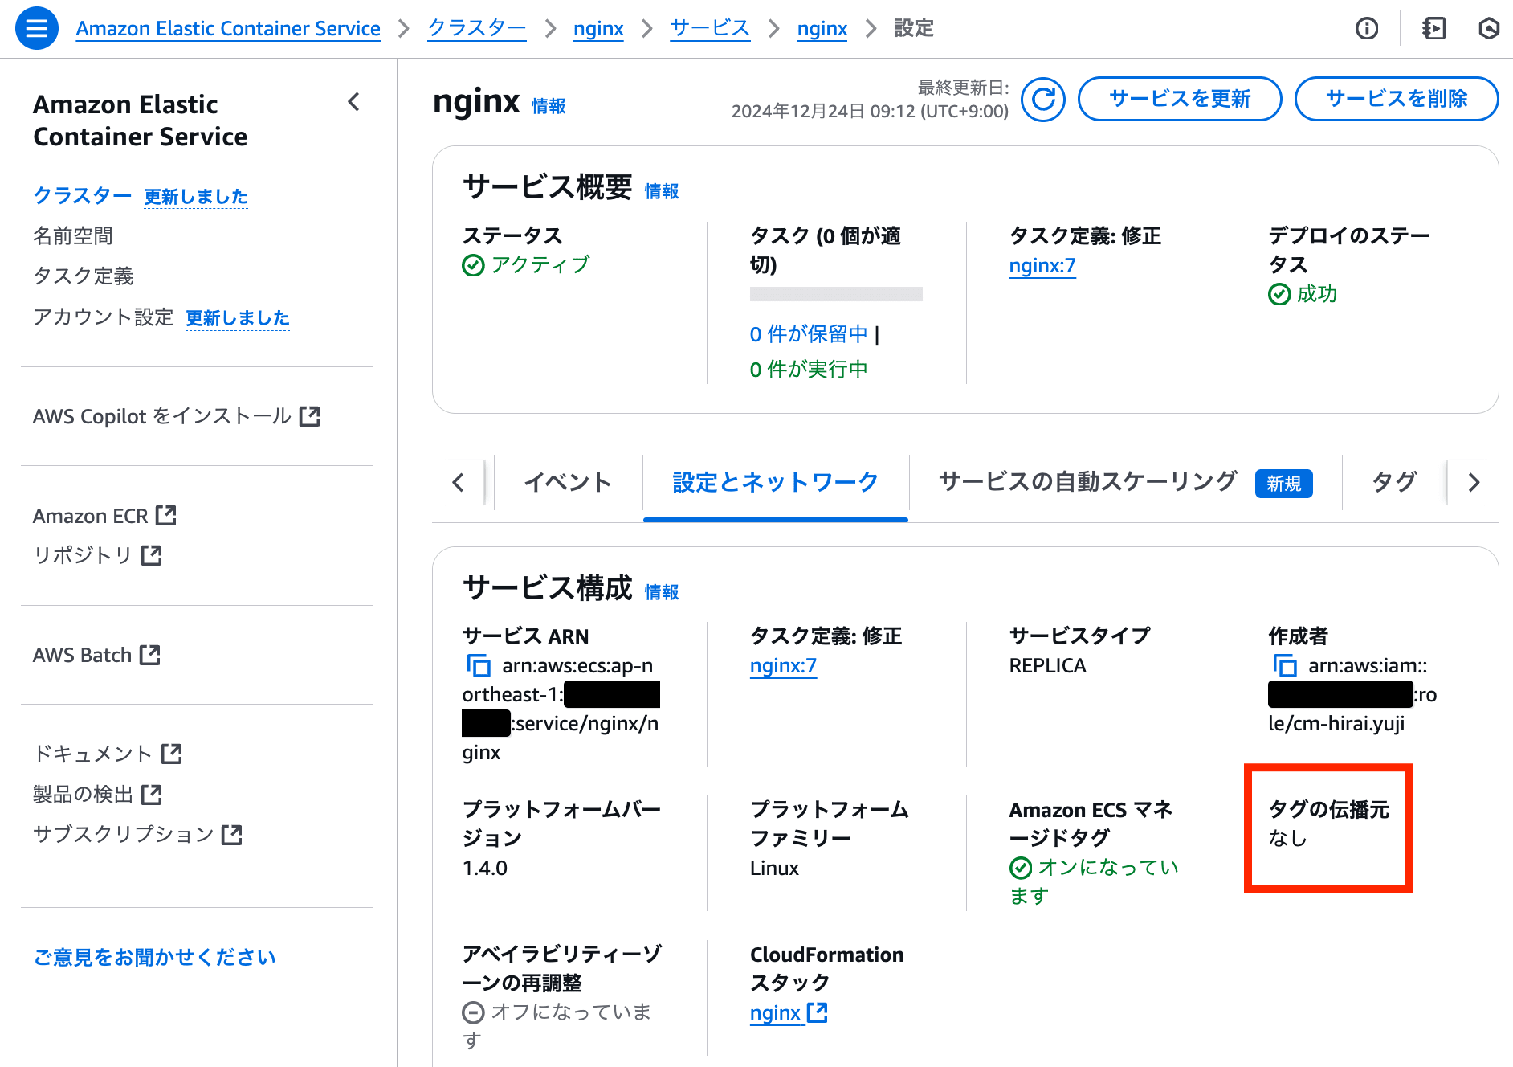Click 0 件が実行中 tasks link
The width and height of the screenshot is (1513, 1067).
coord(809,370)
